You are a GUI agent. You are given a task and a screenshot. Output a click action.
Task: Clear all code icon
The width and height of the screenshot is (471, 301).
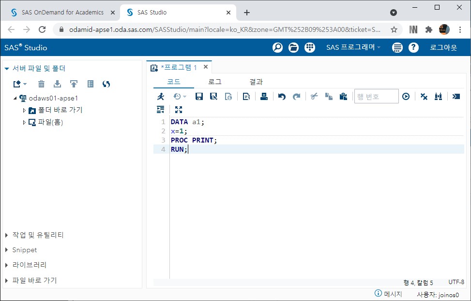[424, 96]
